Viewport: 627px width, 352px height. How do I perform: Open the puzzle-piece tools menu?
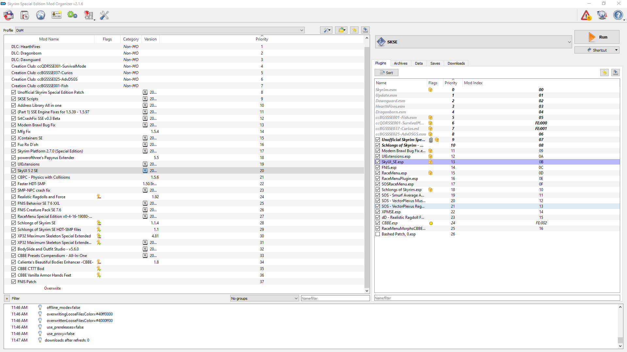tap(88, 15)
